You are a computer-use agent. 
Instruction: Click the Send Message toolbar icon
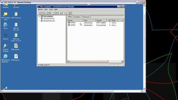coord(46,13)
